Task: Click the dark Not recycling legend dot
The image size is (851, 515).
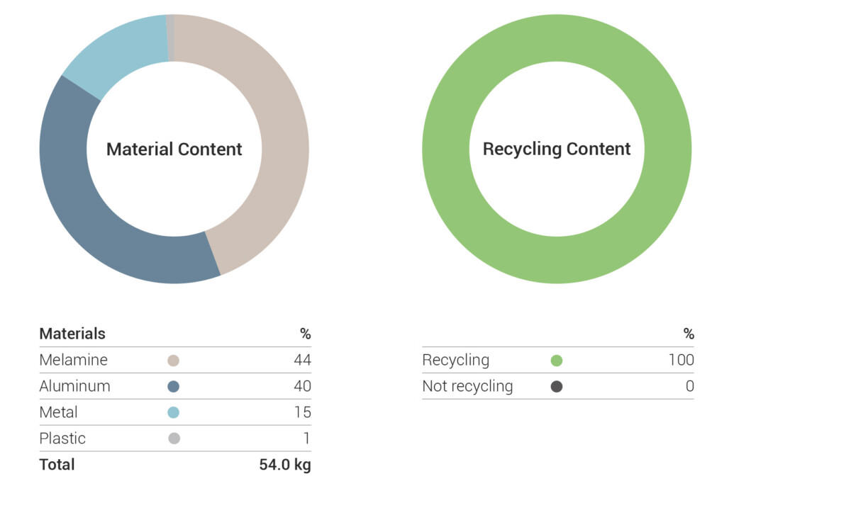Action: pyautogui.click(x=557, y=387)
